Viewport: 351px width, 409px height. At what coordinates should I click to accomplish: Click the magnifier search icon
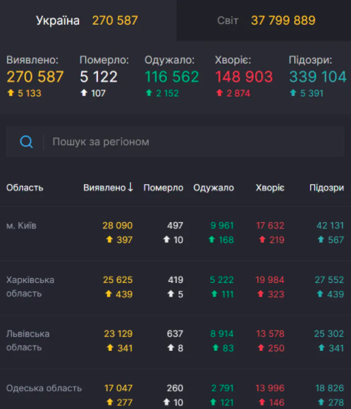point(26,142)
